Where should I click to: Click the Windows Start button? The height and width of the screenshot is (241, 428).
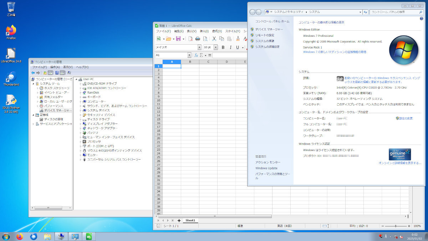[x=6, y=236]
